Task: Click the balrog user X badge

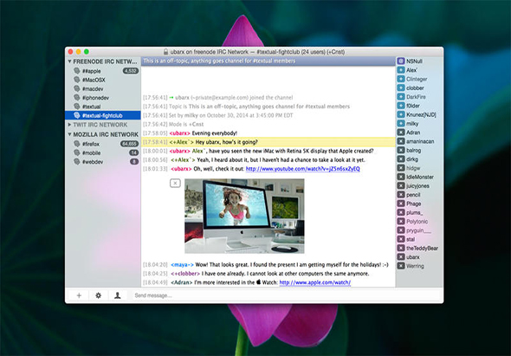Action: (x=401, y=151)
